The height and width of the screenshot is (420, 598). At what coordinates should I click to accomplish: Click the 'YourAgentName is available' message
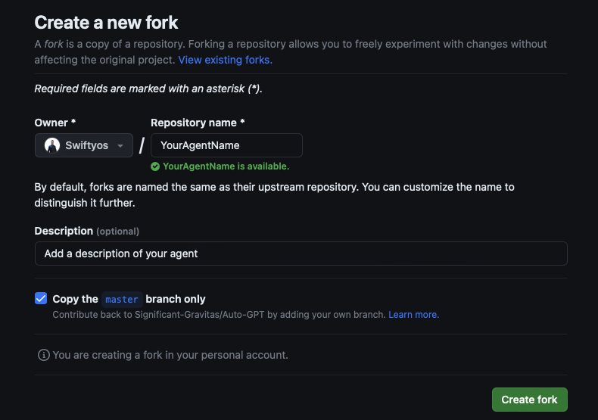point(226,166)
